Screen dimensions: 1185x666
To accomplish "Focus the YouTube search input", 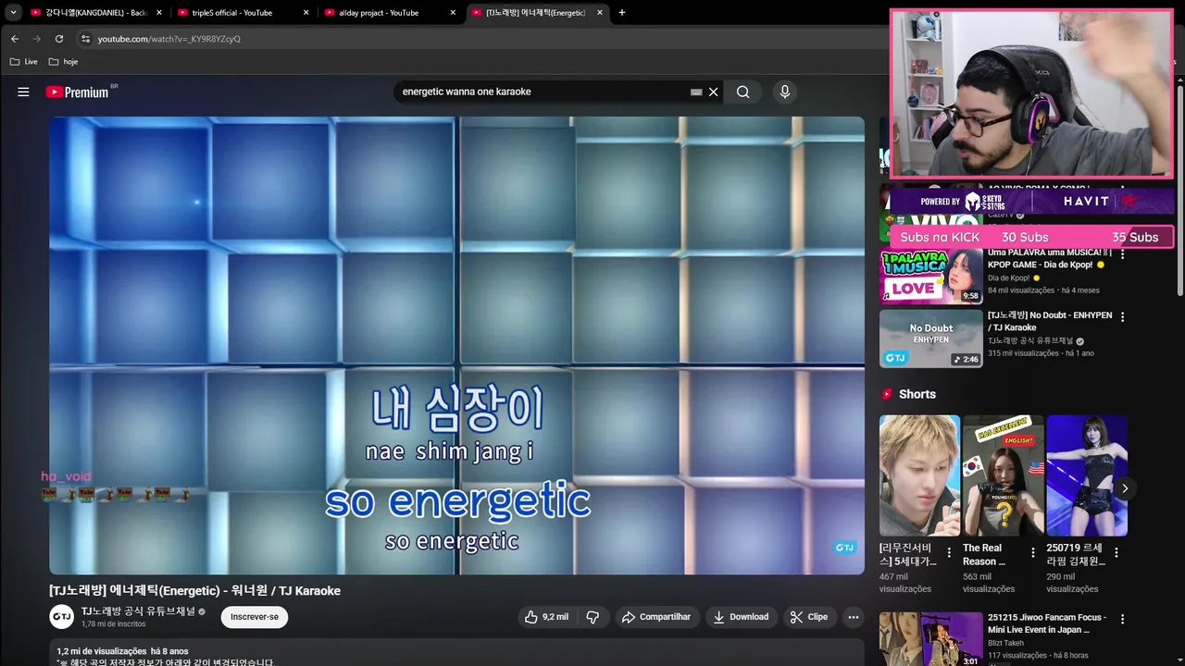I will coord(542,92).
